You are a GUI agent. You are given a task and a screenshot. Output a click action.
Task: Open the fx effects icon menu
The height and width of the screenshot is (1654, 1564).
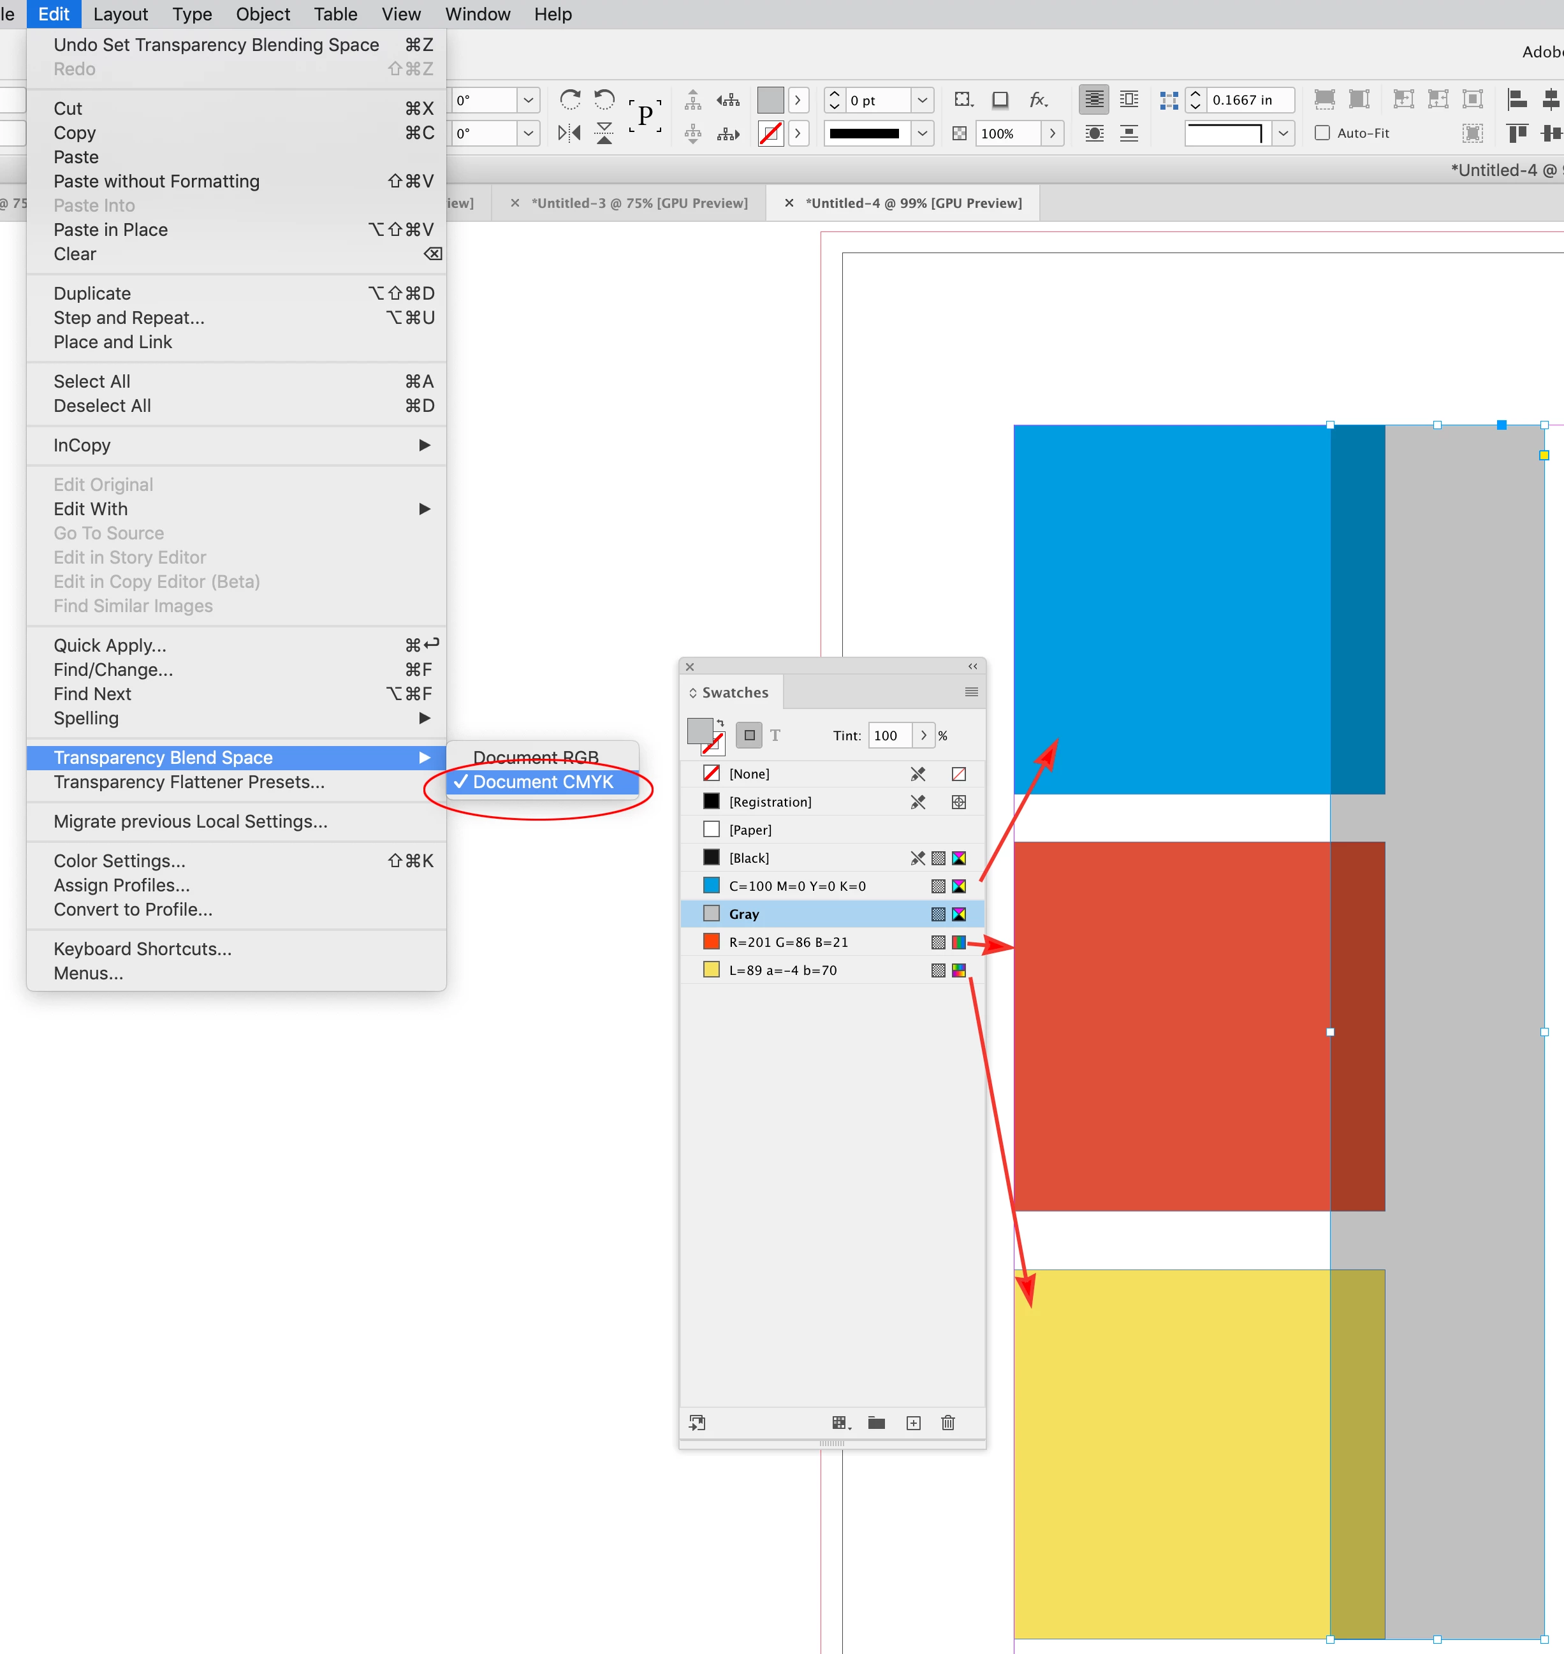click(x=1037, y=100)
